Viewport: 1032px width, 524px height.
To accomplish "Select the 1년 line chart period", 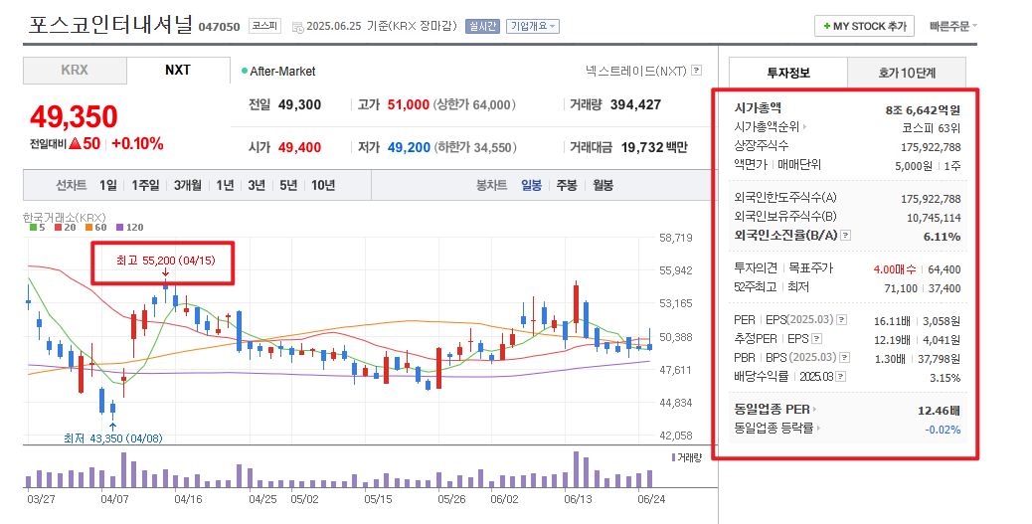I will click(225, 186).
